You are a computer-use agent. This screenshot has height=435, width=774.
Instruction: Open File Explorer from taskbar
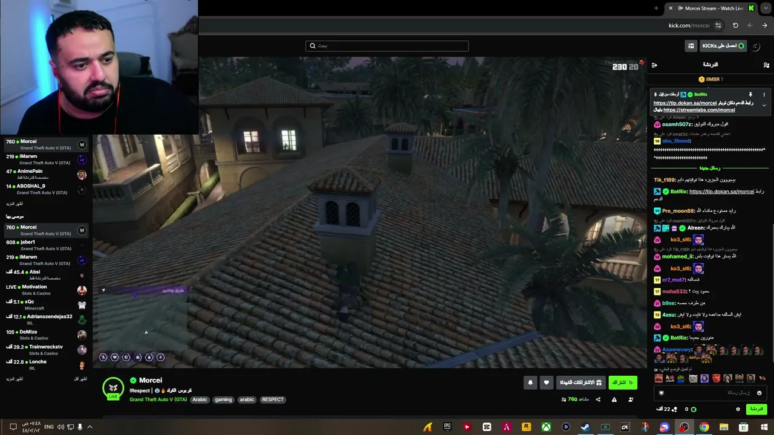(x=724, y=427)
